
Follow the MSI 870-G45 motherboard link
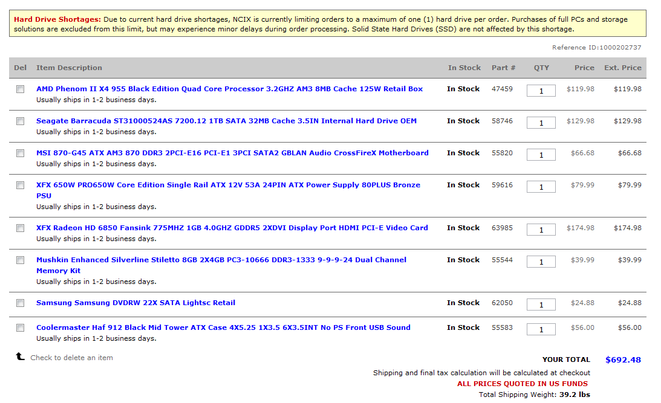coord(232,153)
